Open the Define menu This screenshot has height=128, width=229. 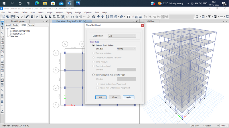click(x=24, y=13)
